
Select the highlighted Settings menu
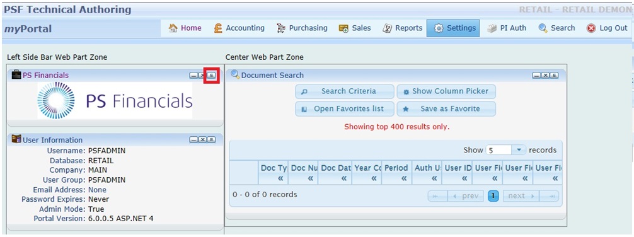[x=453, y=28]
